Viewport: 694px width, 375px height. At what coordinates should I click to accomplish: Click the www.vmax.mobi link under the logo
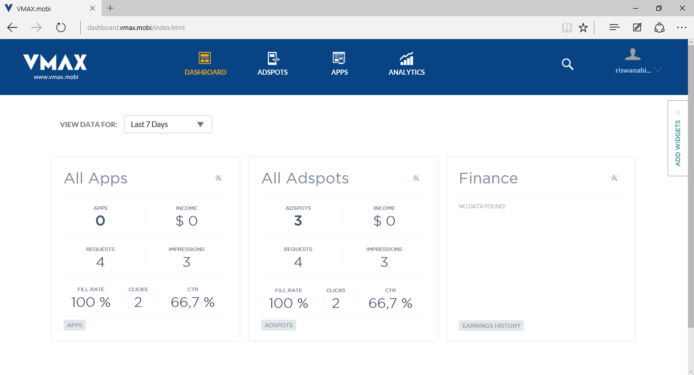pyautogui.click(x=56, y=77)
